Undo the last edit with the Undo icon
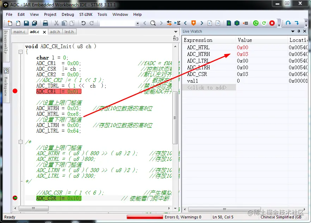311x223 pixels. pos(83,23)
